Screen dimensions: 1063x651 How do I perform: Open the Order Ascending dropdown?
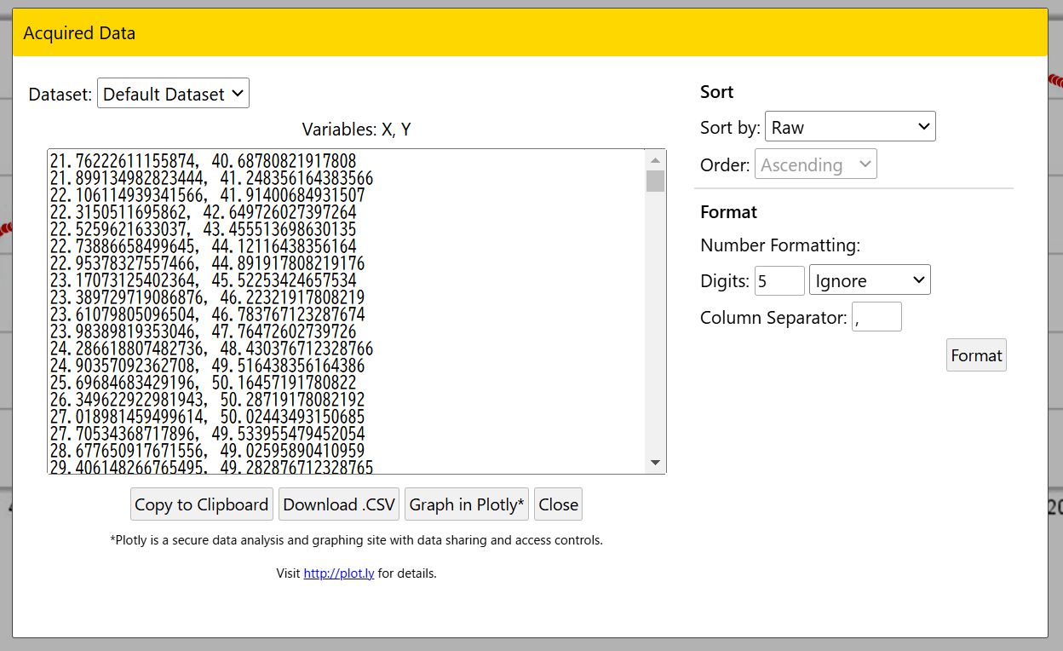click(815, 164)
